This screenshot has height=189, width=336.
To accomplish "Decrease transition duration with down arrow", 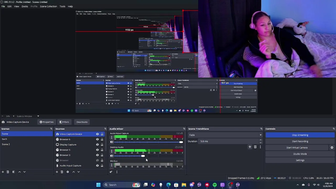I will tap(260, 143).
